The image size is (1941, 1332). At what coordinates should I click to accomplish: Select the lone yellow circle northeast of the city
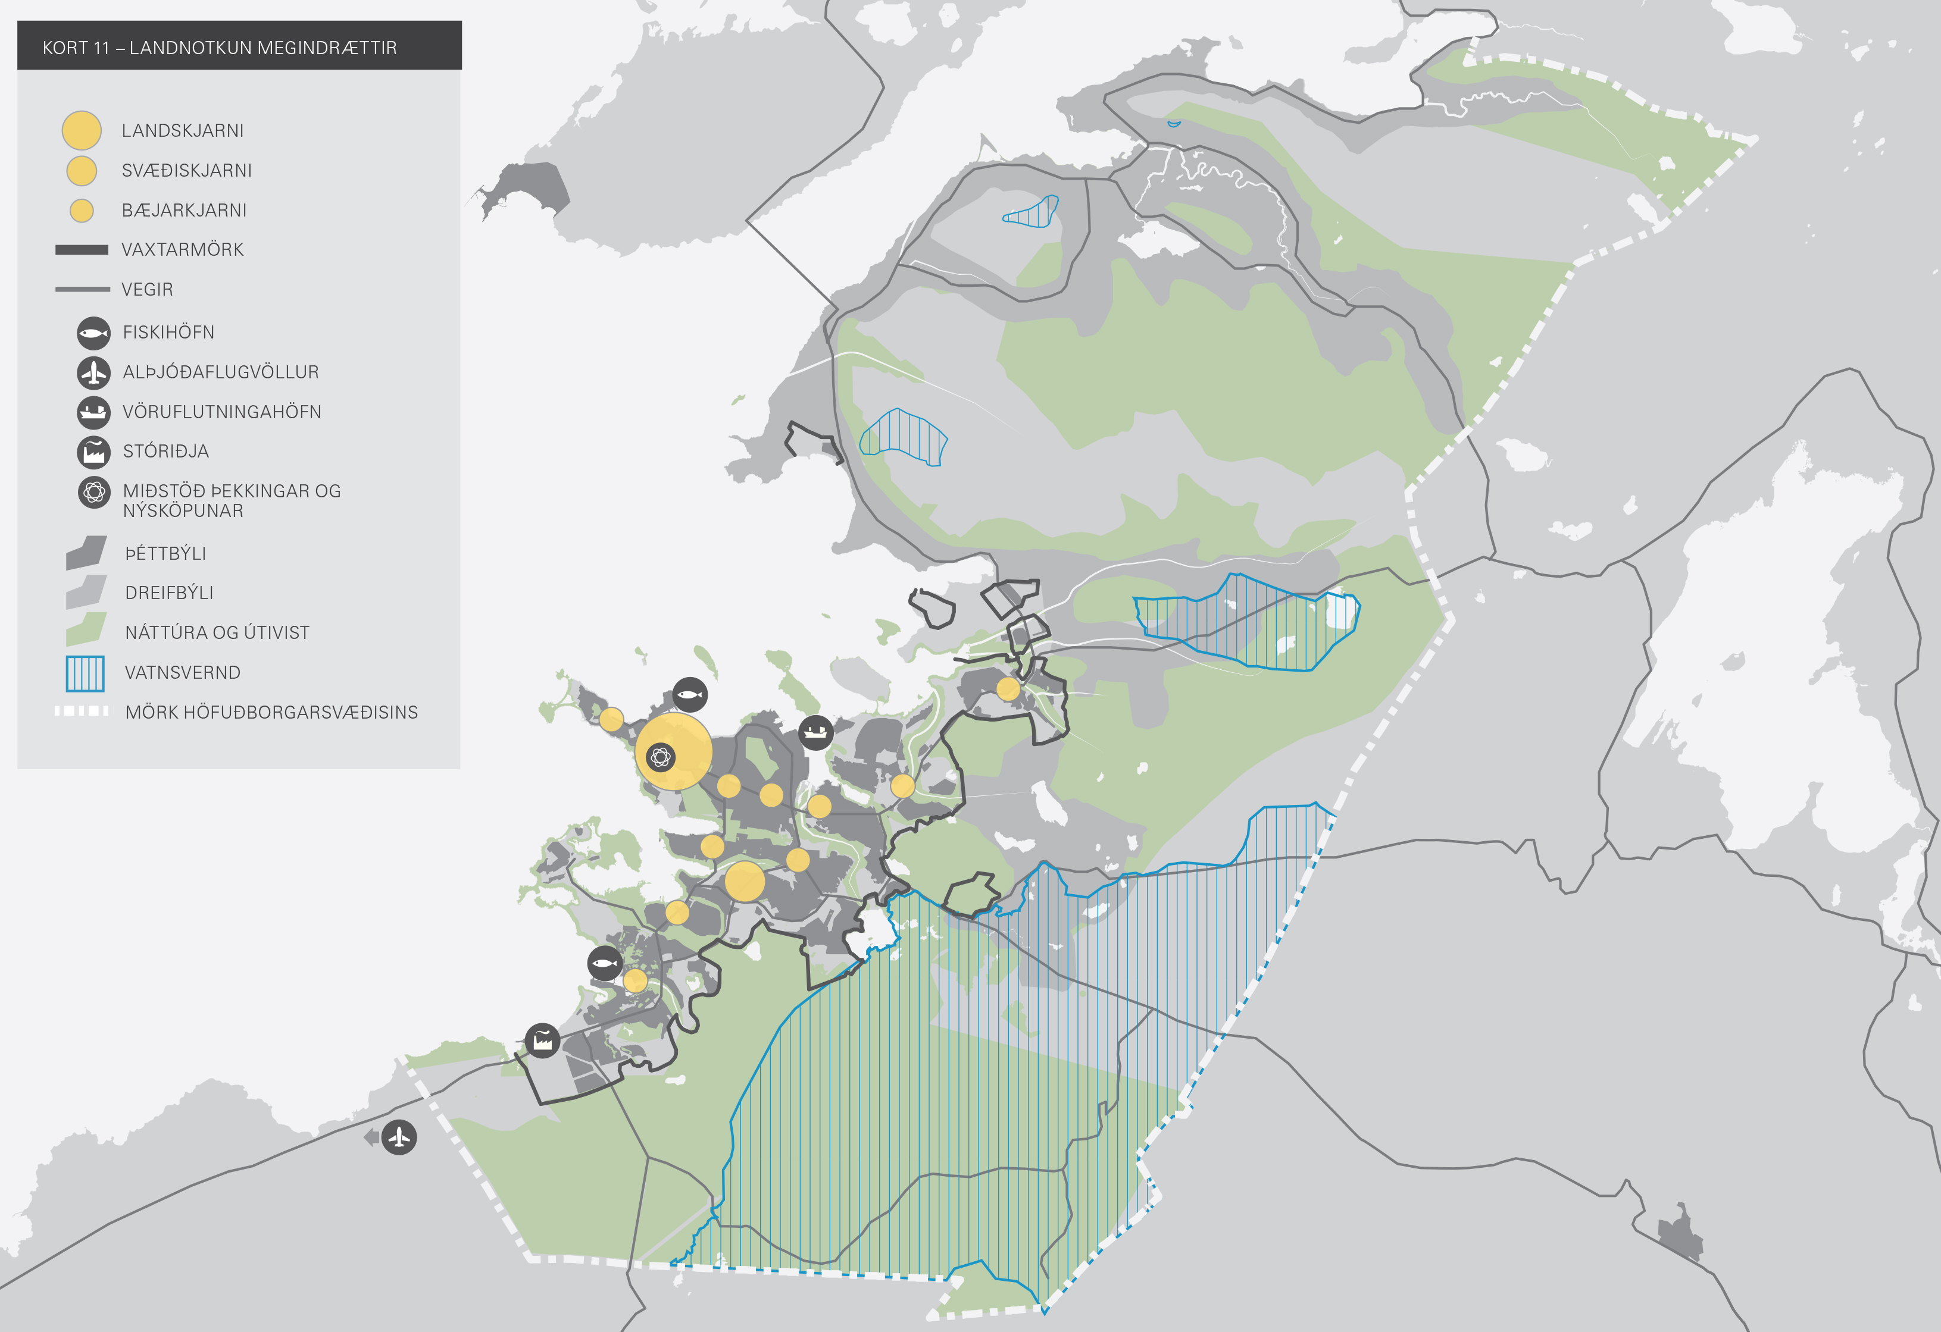[1008, 688]
